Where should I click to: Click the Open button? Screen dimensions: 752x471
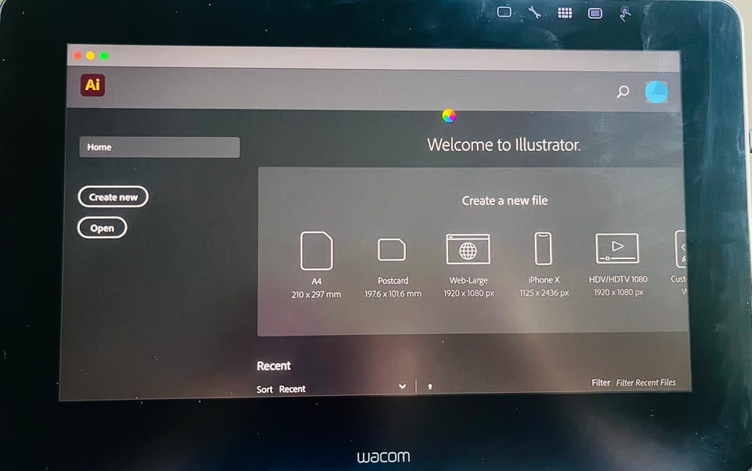click(x=102, y=228)
